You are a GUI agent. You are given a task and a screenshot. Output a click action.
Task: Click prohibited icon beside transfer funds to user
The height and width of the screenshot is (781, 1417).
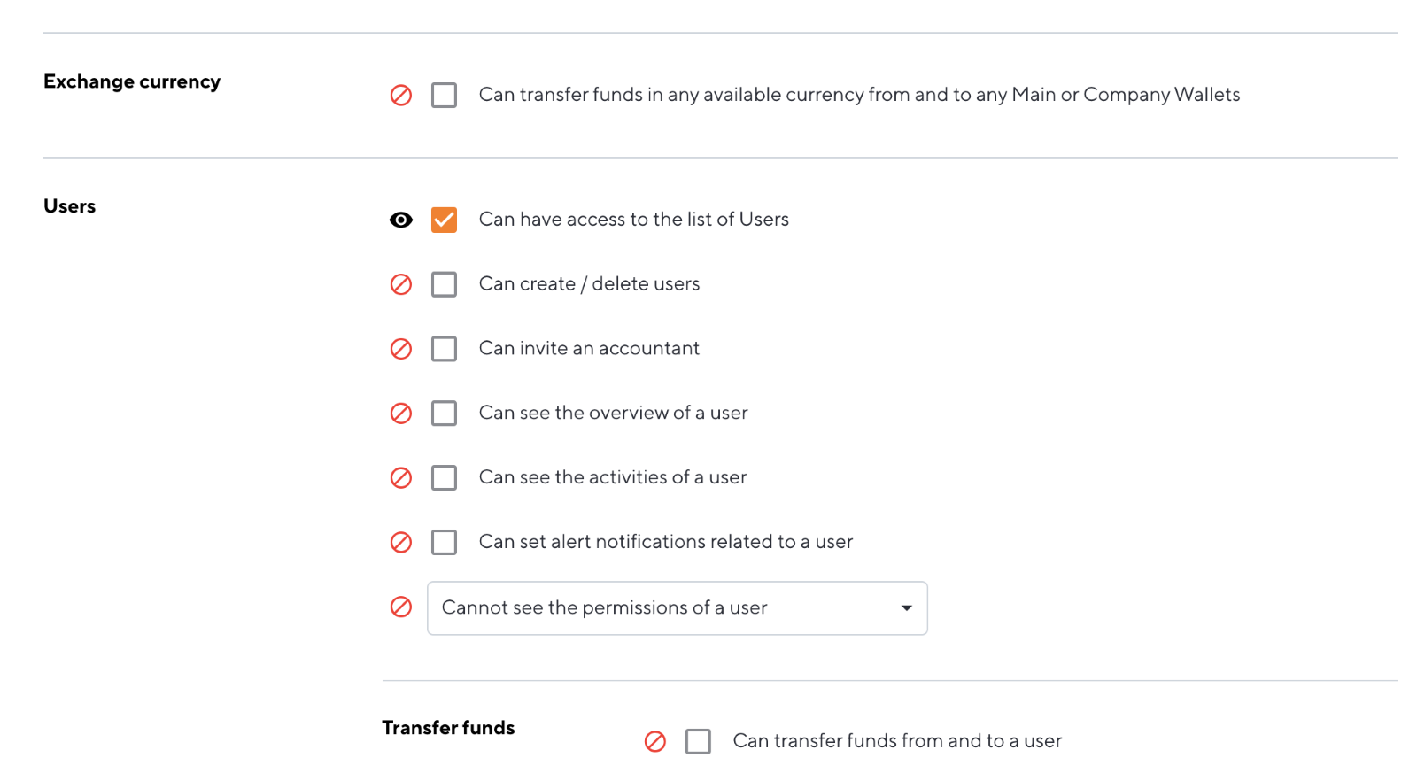click(655, 741)
